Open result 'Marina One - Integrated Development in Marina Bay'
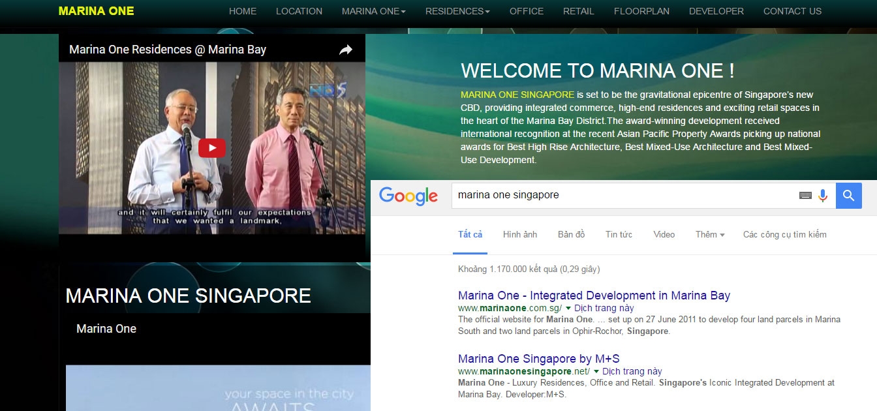The image size is (877, 411). tap(594, 296)
